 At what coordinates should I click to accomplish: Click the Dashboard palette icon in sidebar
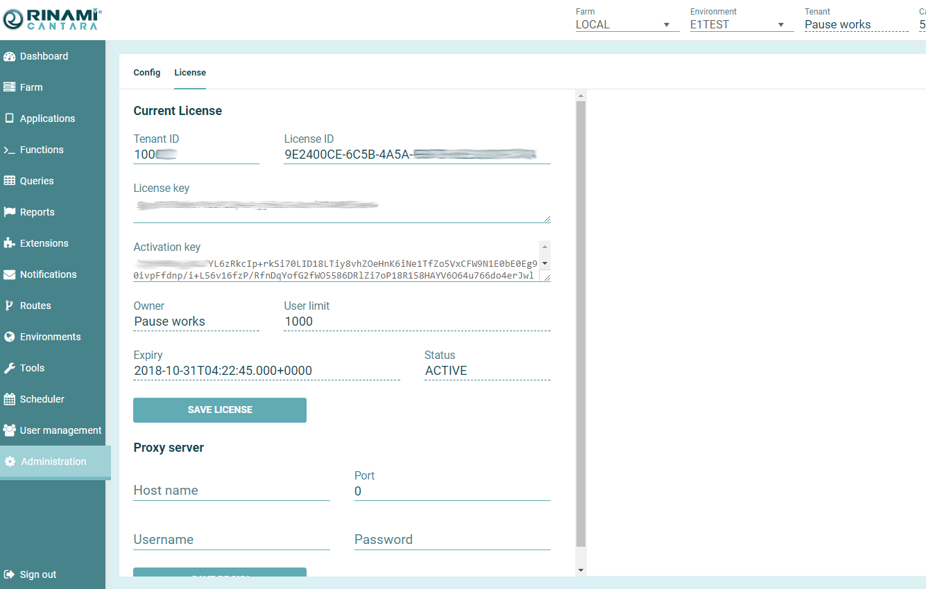pos(10,56)
